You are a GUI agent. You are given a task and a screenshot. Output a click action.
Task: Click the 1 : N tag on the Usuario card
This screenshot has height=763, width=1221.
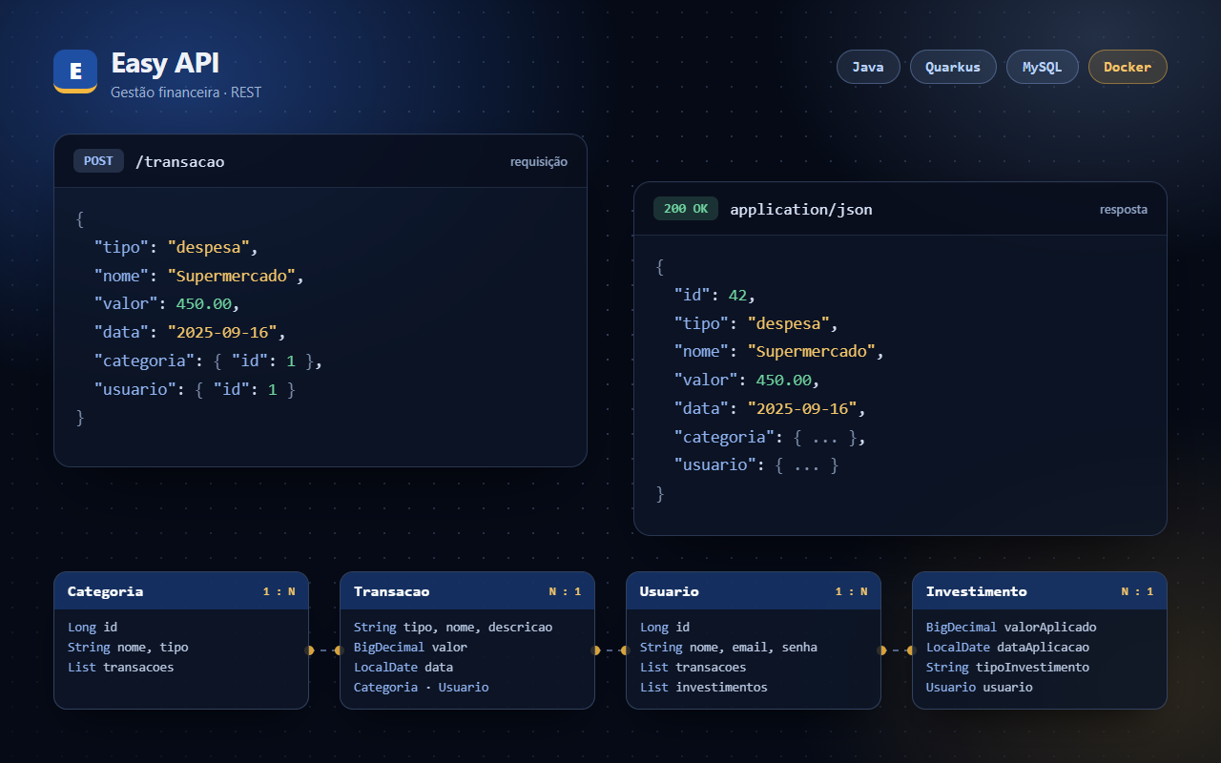tap(852, 592)
